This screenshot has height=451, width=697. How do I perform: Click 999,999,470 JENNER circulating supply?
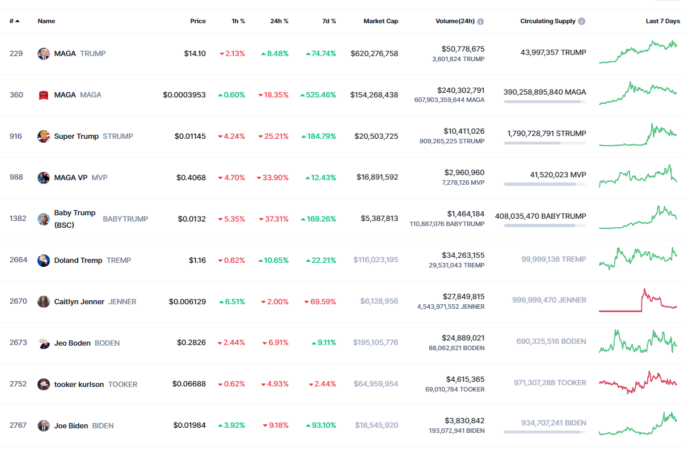click(x=549, y=300)
